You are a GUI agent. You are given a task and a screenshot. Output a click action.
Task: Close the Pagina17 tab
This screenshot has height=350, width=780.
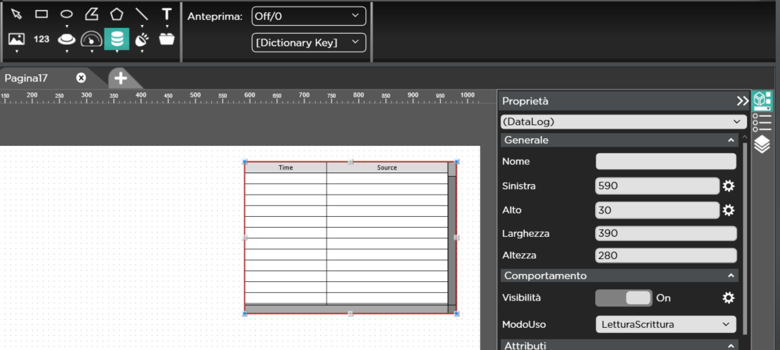point(81,78)
